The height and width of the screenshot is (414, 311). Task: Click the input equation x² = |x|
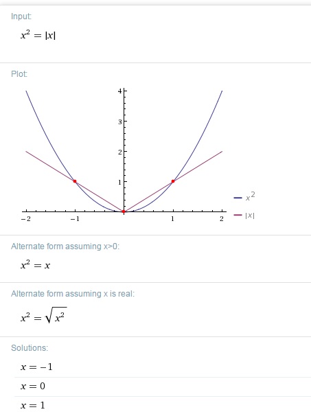click(x=38, y=35)
